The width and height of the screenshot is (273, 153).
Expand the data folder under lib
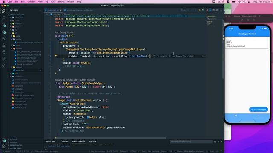pos(17,36)
